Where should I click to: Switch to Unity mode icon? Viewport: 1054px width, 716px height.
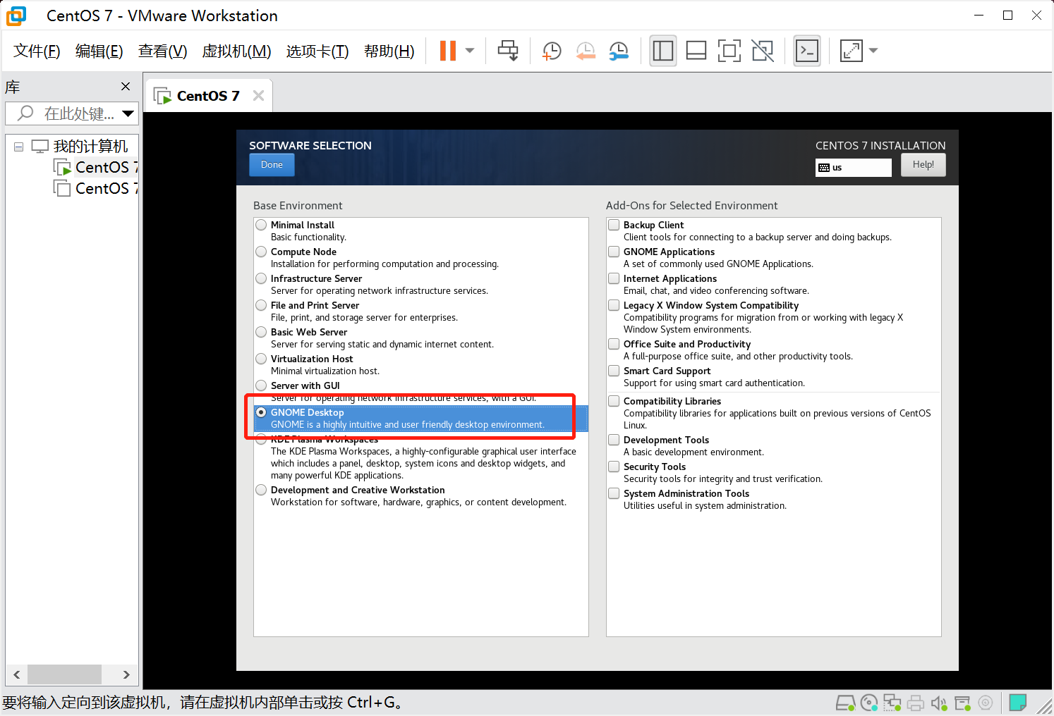pos(763,51)
